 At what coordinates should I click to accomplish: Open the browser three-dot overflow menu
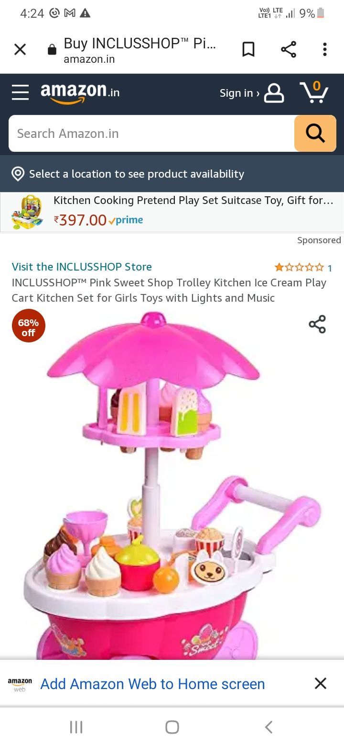pyautogui.click(x=325, y=49)
